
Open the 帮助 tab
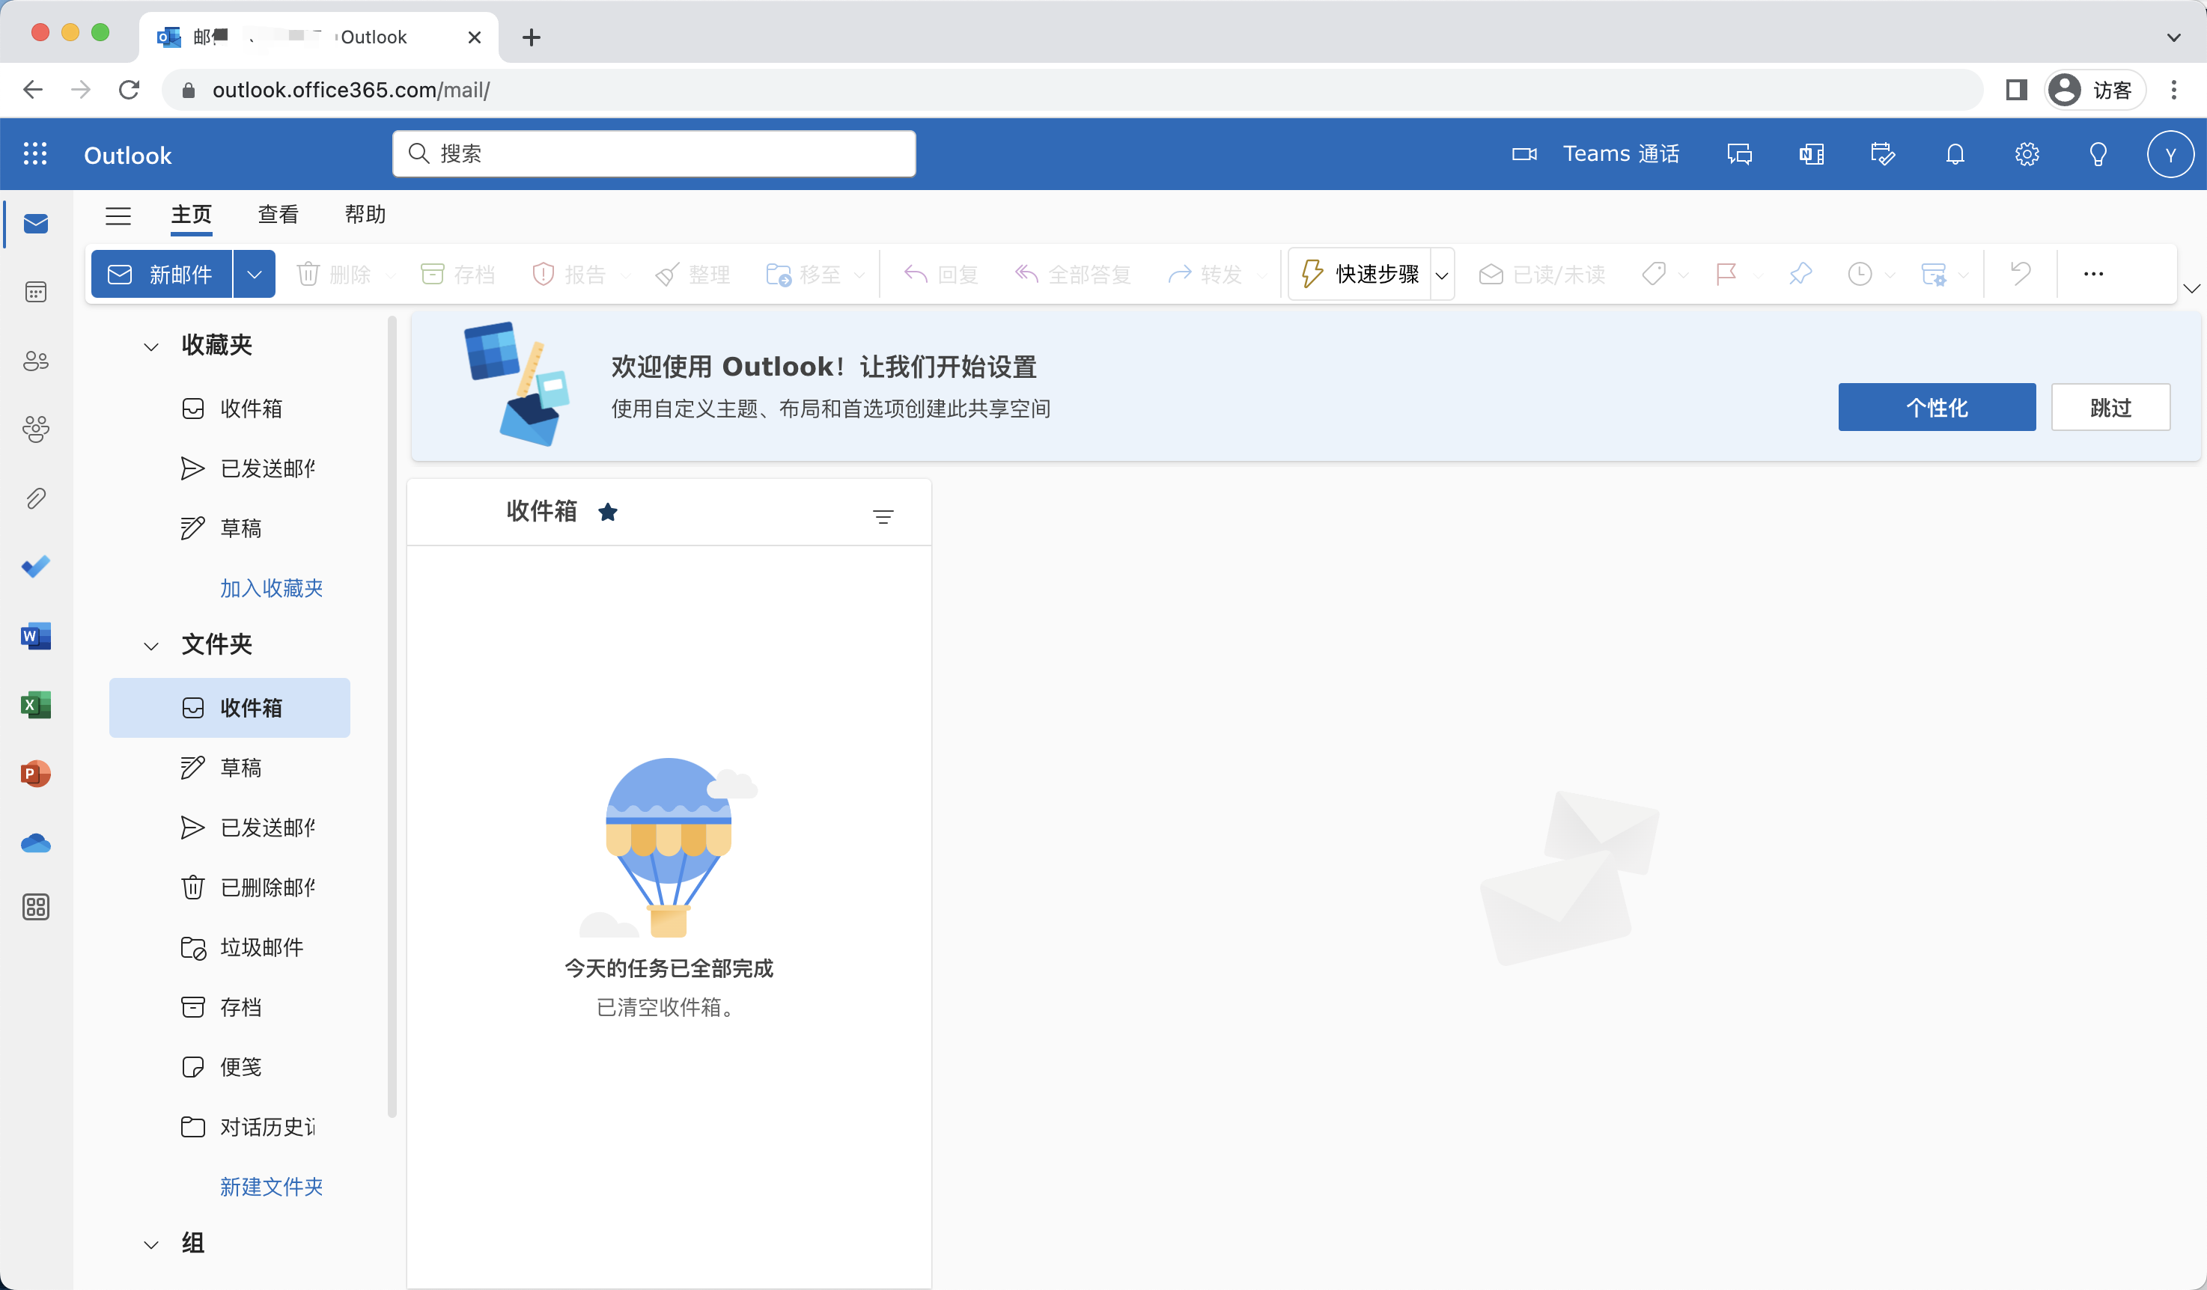pos(365,215)
